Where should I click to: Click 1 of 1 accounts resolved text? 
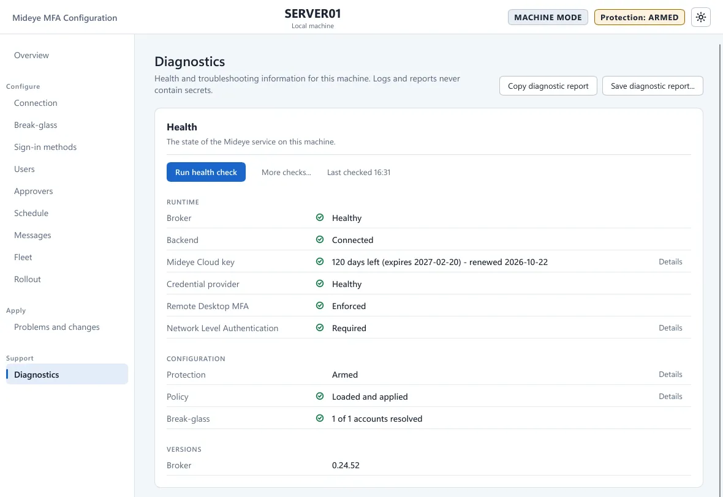click(377, 419)
